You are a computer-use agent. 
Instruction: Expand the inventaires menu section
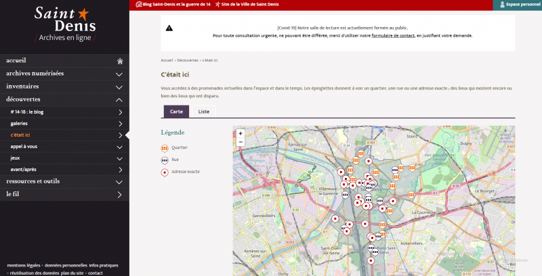pos(119,87)
